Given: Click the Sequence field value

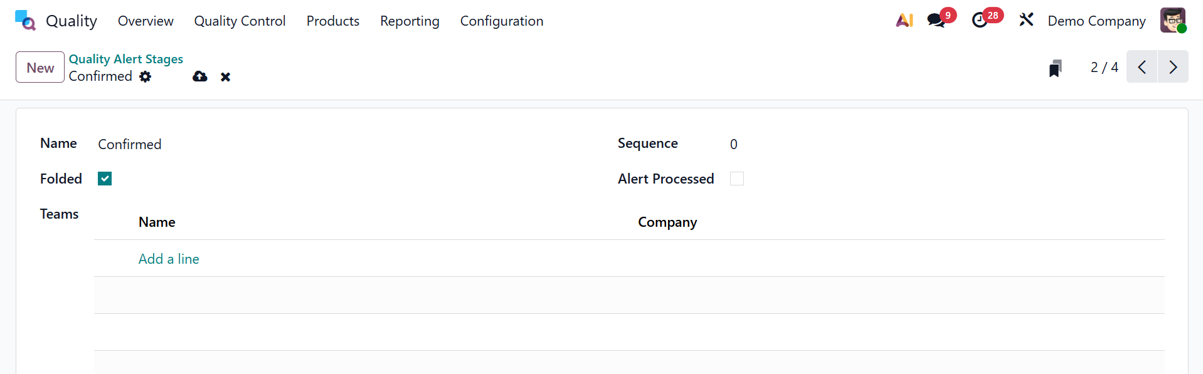Looking at the screenshot, I should [734, 144].
